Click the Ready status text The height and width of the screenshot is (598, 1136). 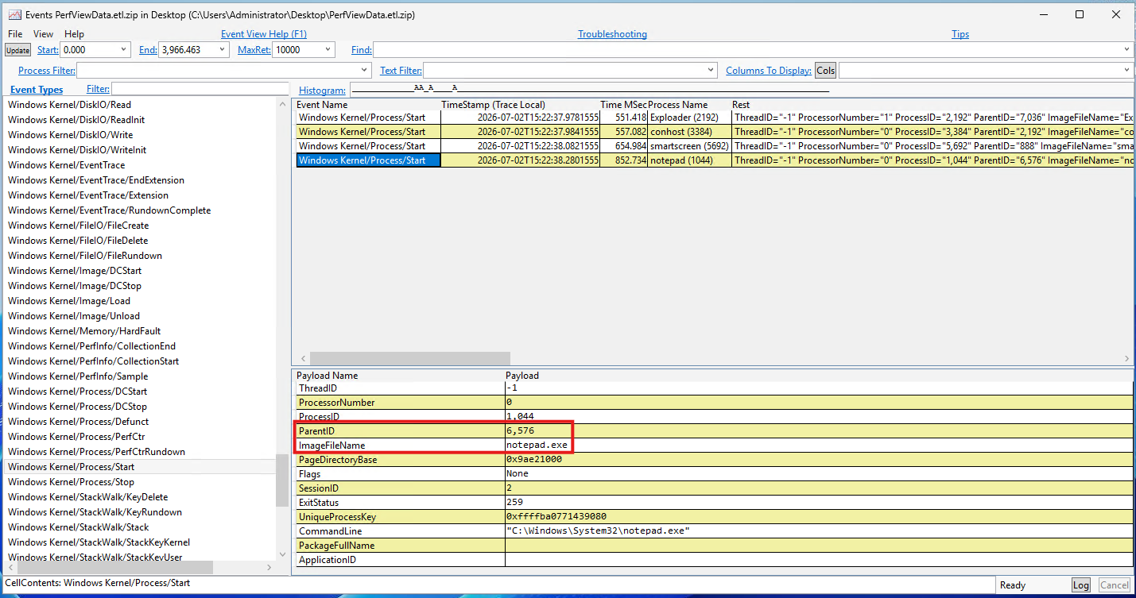1012,585
